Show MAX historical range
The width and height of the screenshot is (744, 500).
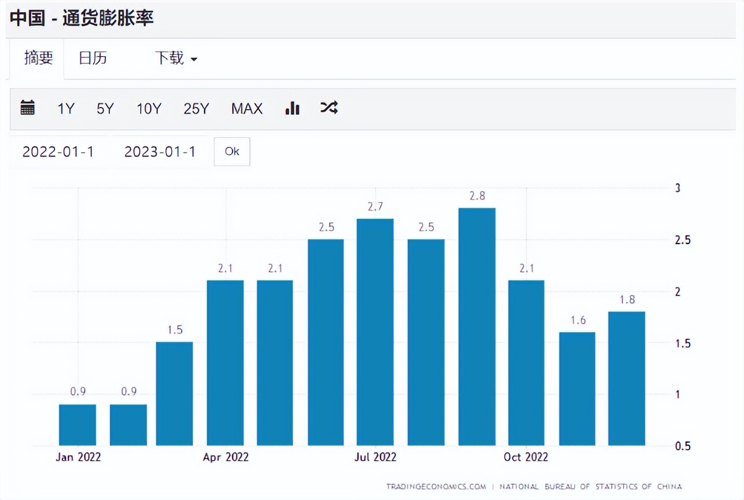247,109
